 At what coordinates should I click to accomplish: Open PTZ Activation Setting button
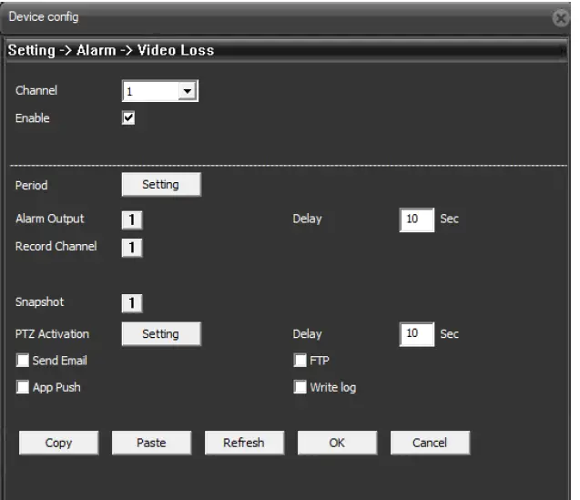(161, 334)
